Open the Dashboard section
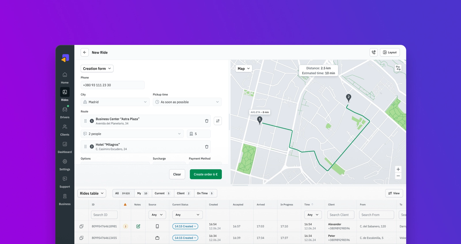Image resolution: width=461 pixels, height=244 pixels. (65, 147)
